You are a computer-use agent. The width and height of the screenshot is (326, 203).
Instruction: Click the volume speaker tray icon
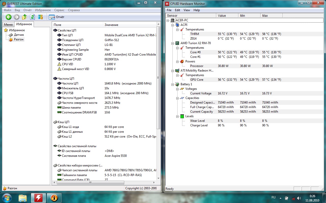coord(299,198)
